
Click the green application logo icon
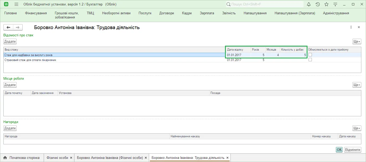tap(6, 4)
